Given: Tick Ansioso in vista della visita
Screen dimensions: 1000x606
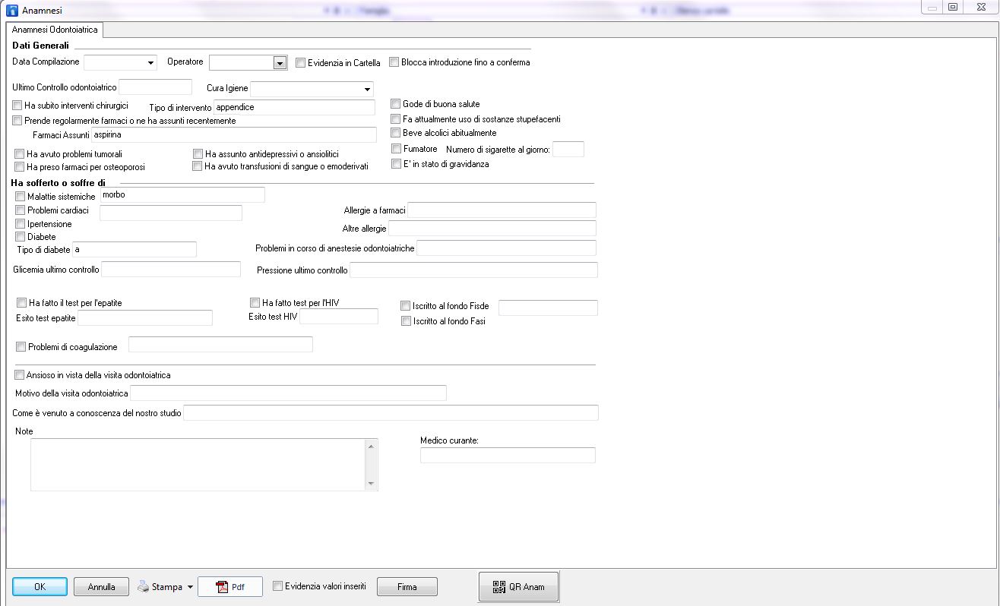Looking at the screenshot, I should (x=19, y=375).
